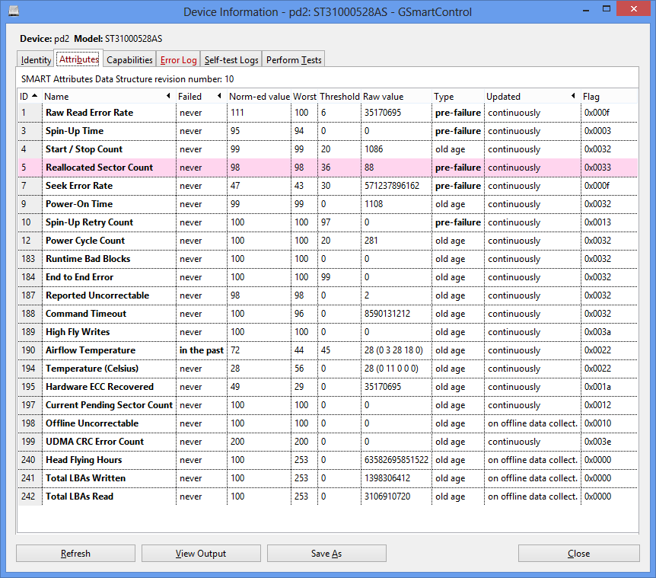The width and height of the screenshot is (656, 578).
Task: Open the Perform Tests tab
Action: click(x=294, y=60)
